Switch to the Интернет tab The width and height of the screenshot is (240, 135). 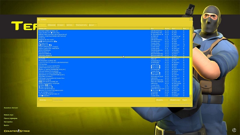(42, 25)
